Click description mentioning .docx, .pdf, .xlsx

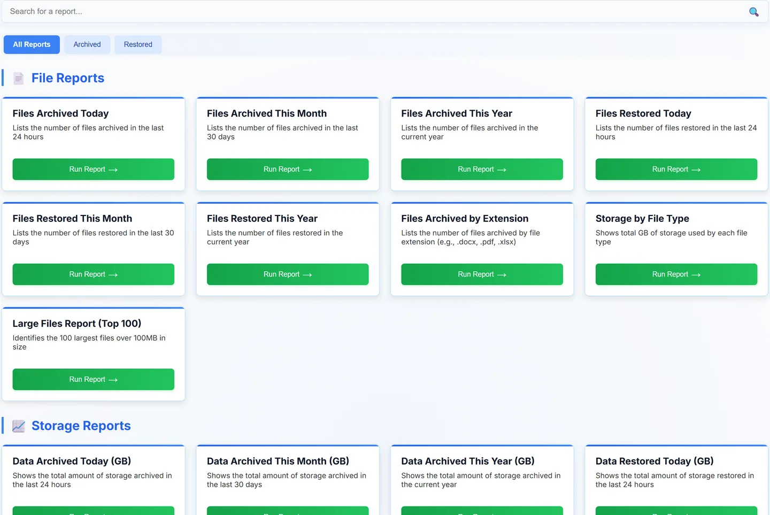click(471, 237)
